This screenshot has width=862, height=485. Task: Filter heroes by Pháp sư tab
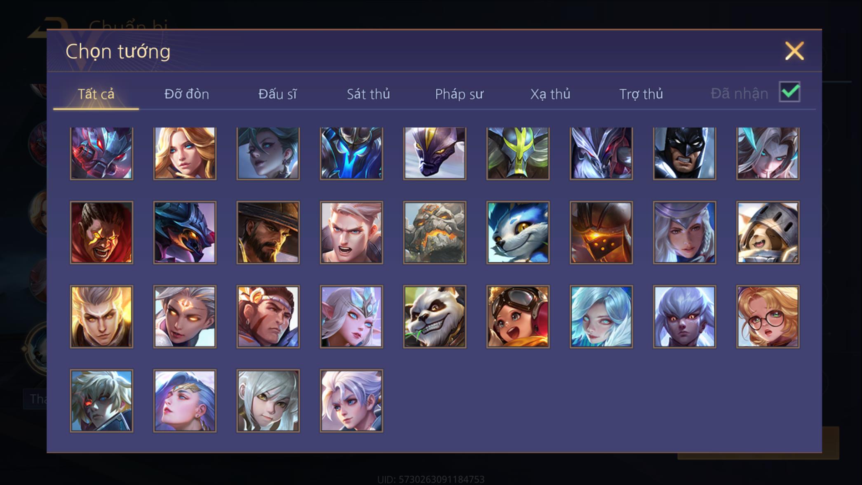[459, 94]
